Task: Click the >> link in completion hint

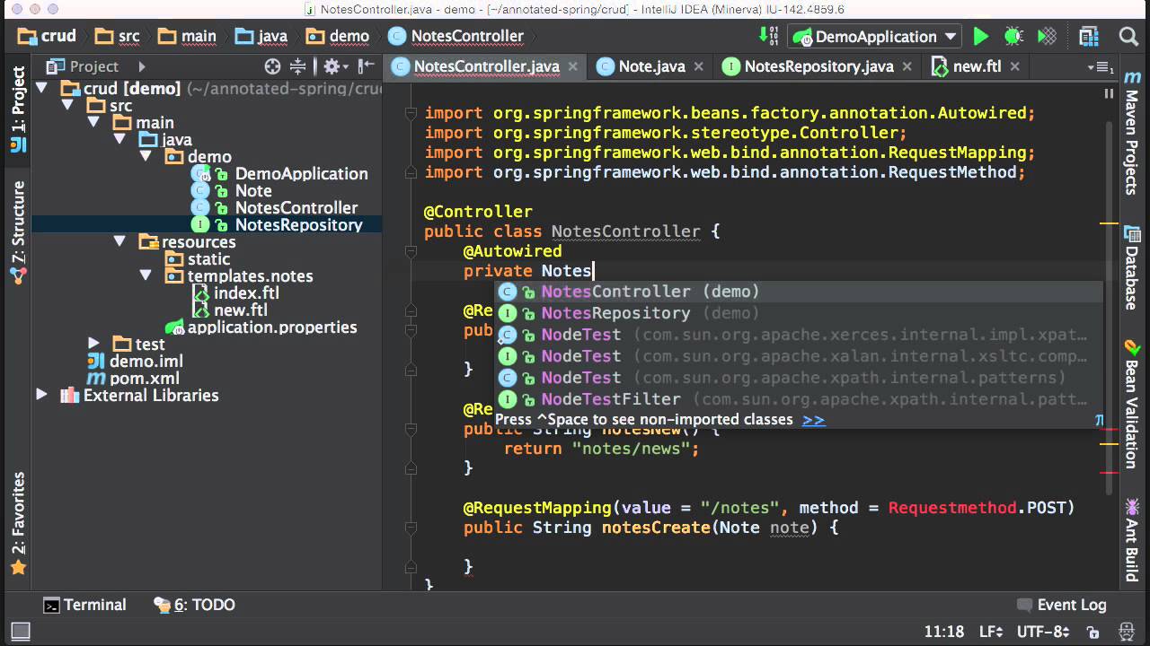Action: pyautogui.click(x=813, y=420)
